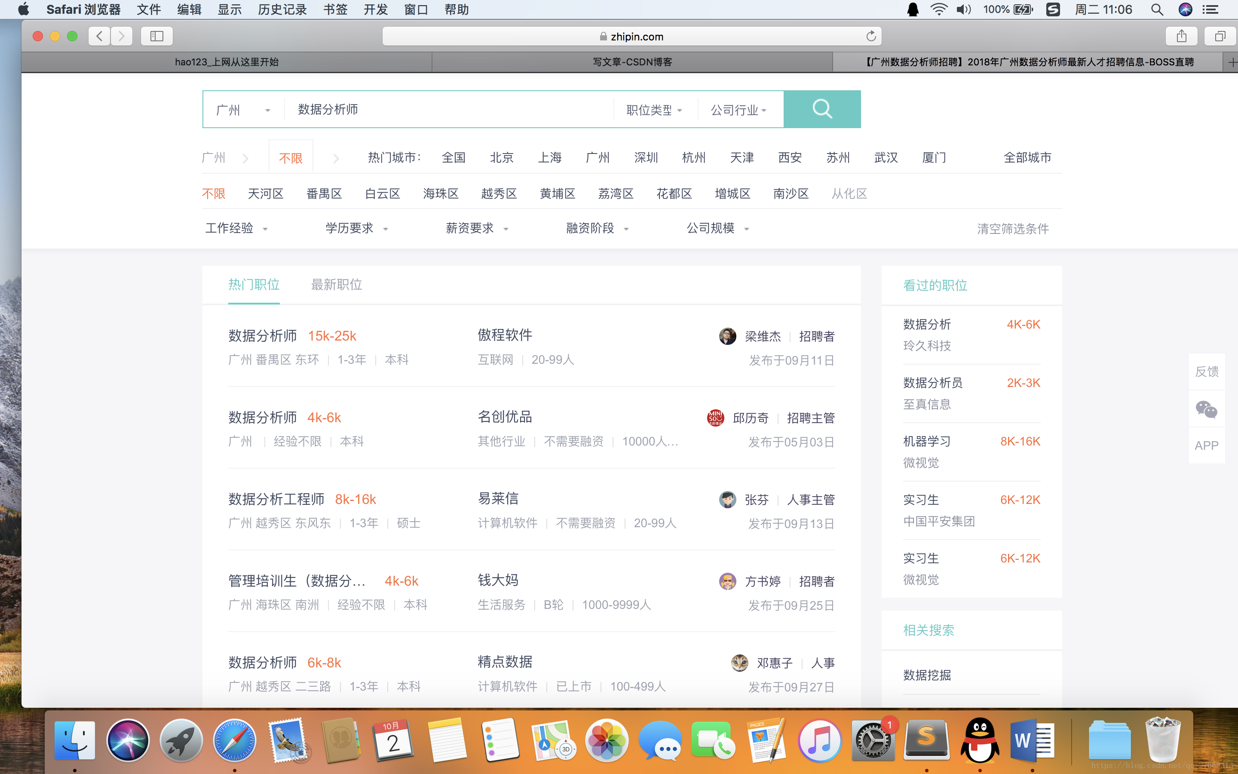Click the teal search magnifier button
Image resolution: width=1238 pixels, height=774 pixels.
point(821,109)
